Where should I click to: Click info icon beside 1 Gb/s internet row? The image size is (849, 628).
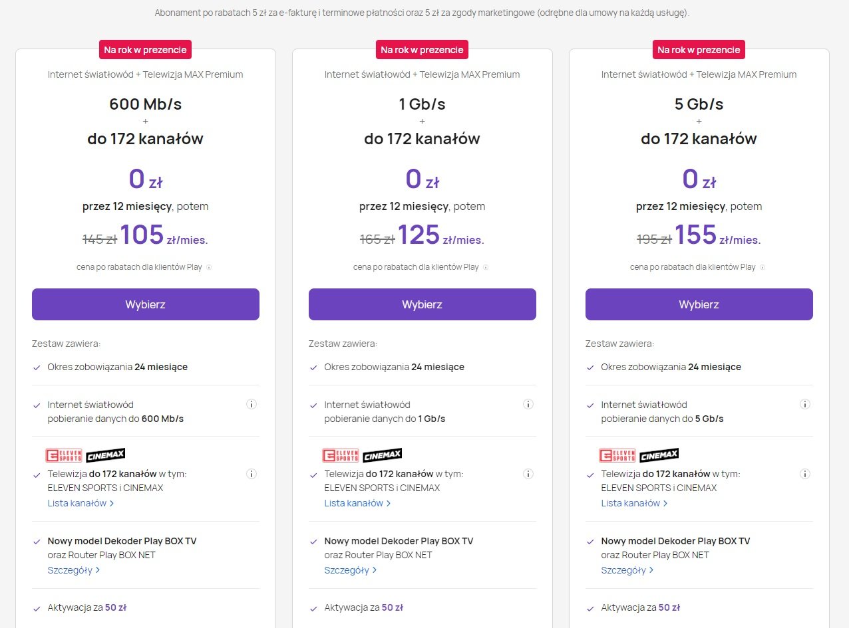528,404
